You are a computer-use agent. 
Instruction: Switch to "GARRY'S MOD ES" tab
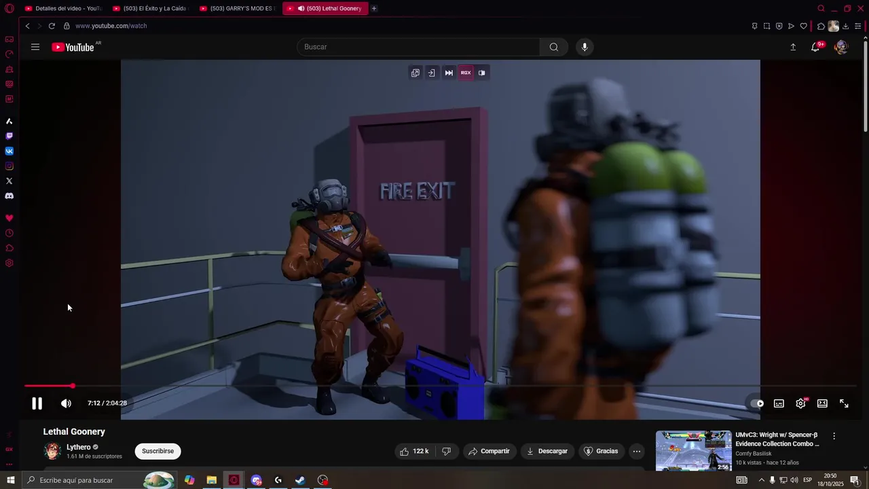237,9
